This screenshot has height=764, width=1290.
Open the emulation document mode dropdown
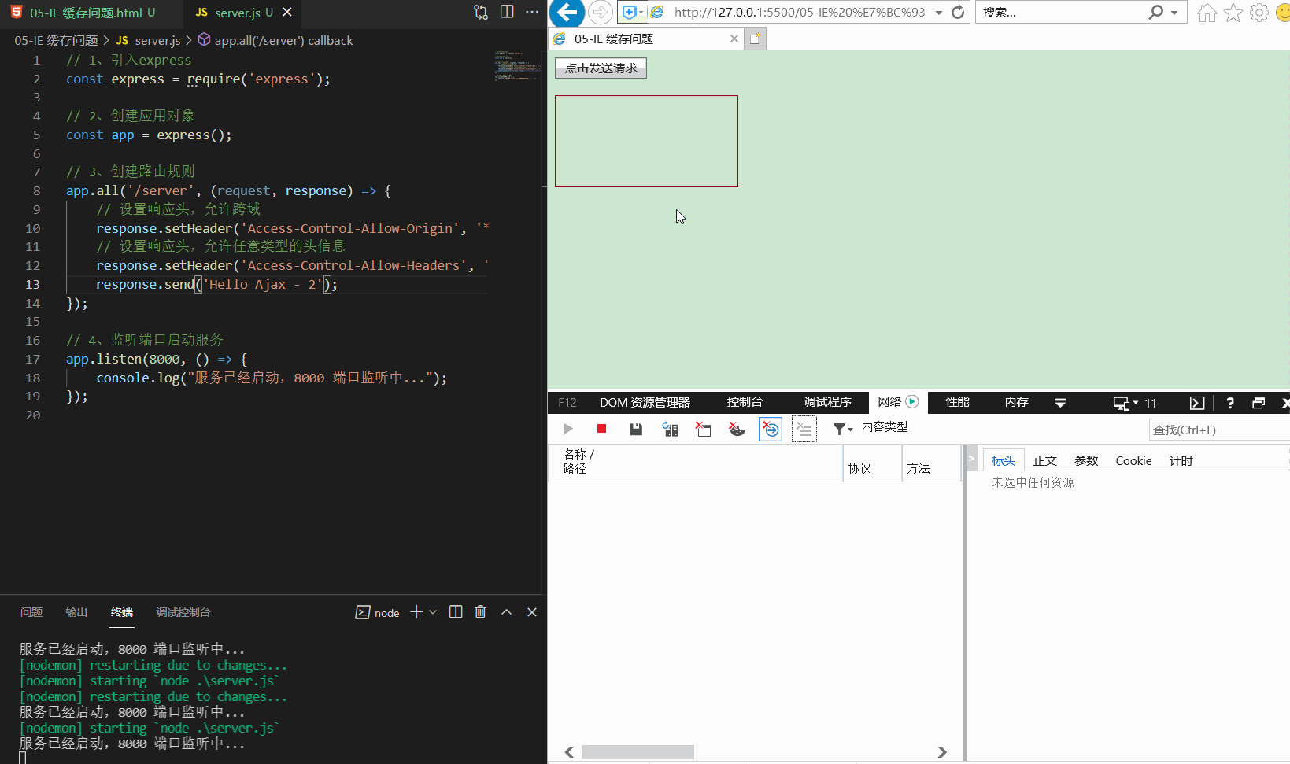tap(1135, 403)
